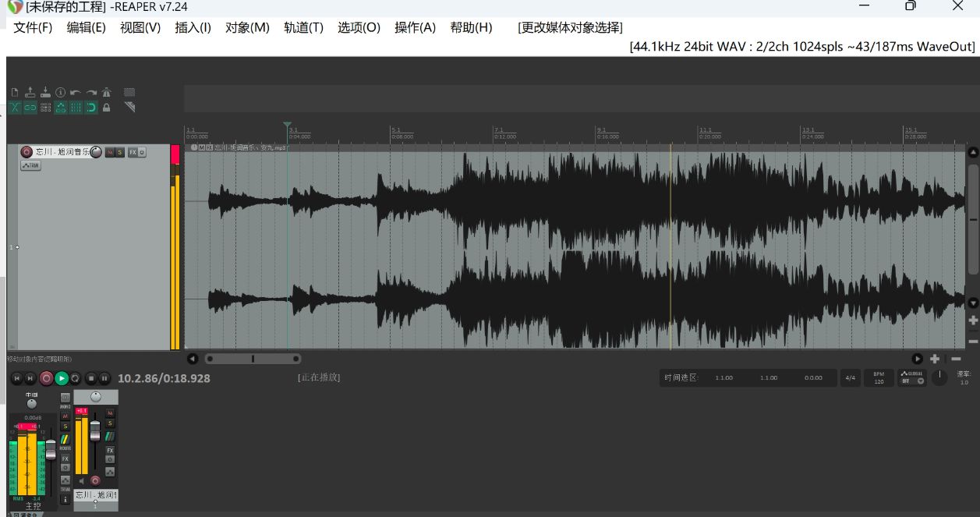Open project settings via the info icon

[61, 92]
